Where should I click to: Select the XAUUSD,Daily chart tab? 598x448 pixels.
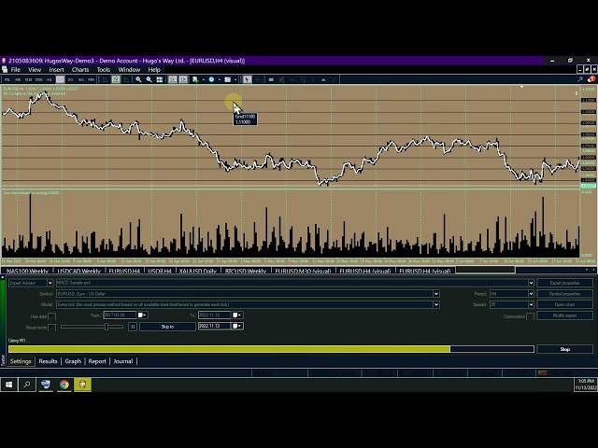197,272
